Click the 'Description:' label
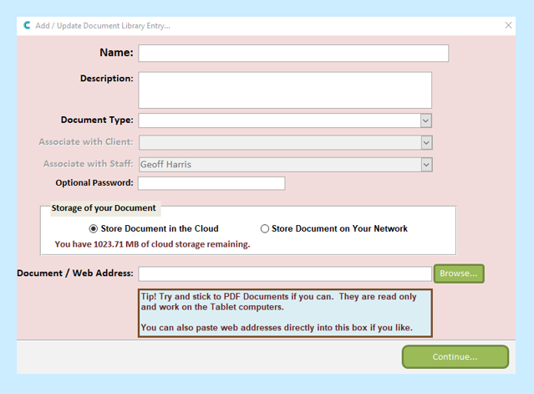Image resolution: width=534 pixels, height=394 pixels. [x=107, y=79]
